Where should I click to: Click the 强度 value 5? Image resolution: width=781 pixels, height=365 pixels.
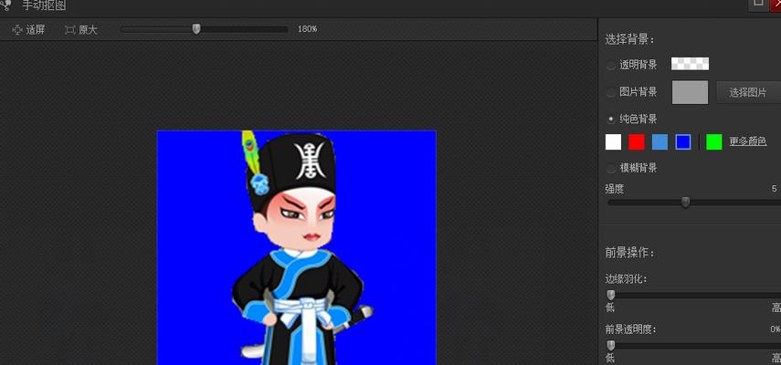(x=774, y=189)
